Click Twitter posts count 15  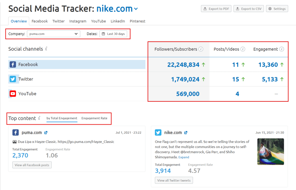(236, 79)
